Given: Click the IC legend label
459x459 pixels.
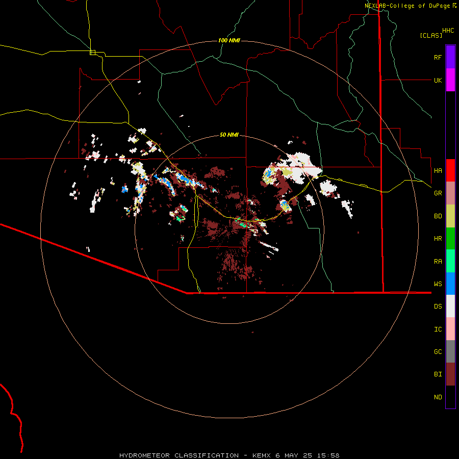Looking at the screenshot, I should point(438,329).
